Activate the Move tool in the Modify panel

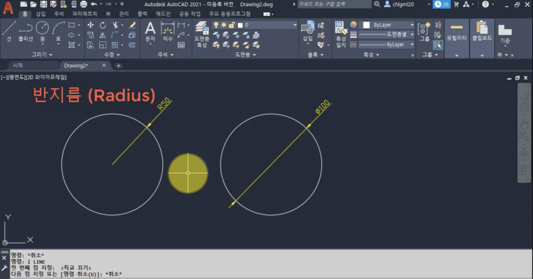point(90,25)
